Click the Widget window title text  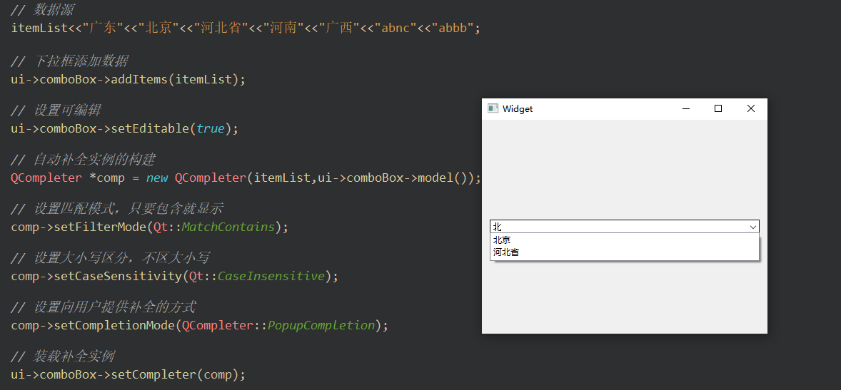pos(518,109)
